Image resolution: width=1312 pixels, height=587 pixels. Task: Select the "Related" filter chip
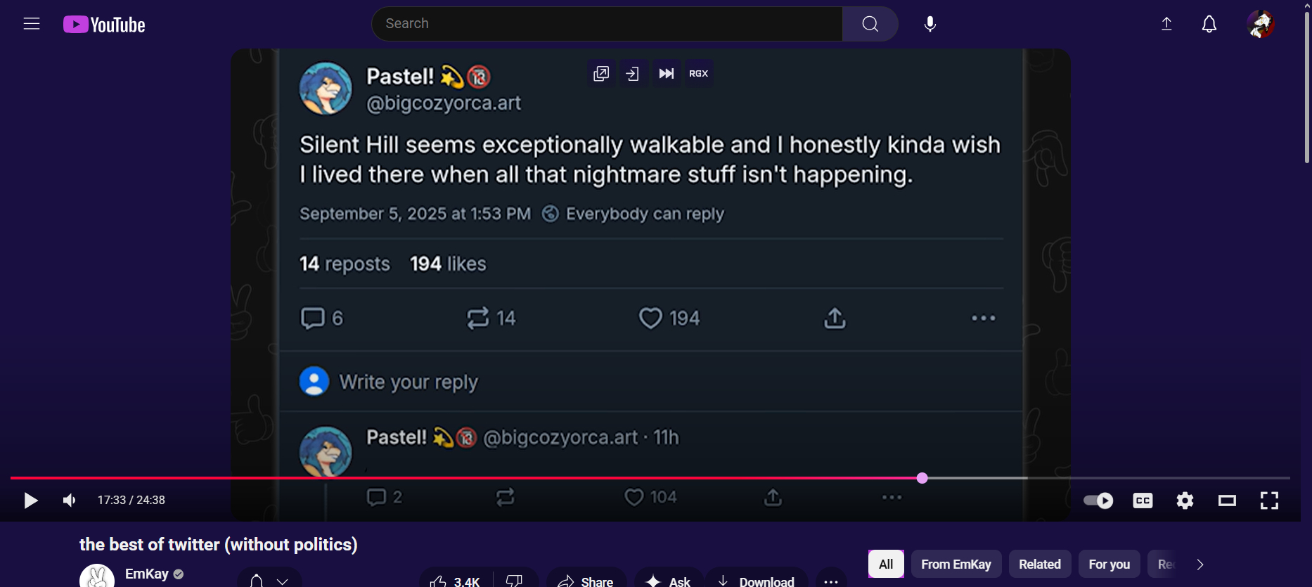pos(1039,565)
